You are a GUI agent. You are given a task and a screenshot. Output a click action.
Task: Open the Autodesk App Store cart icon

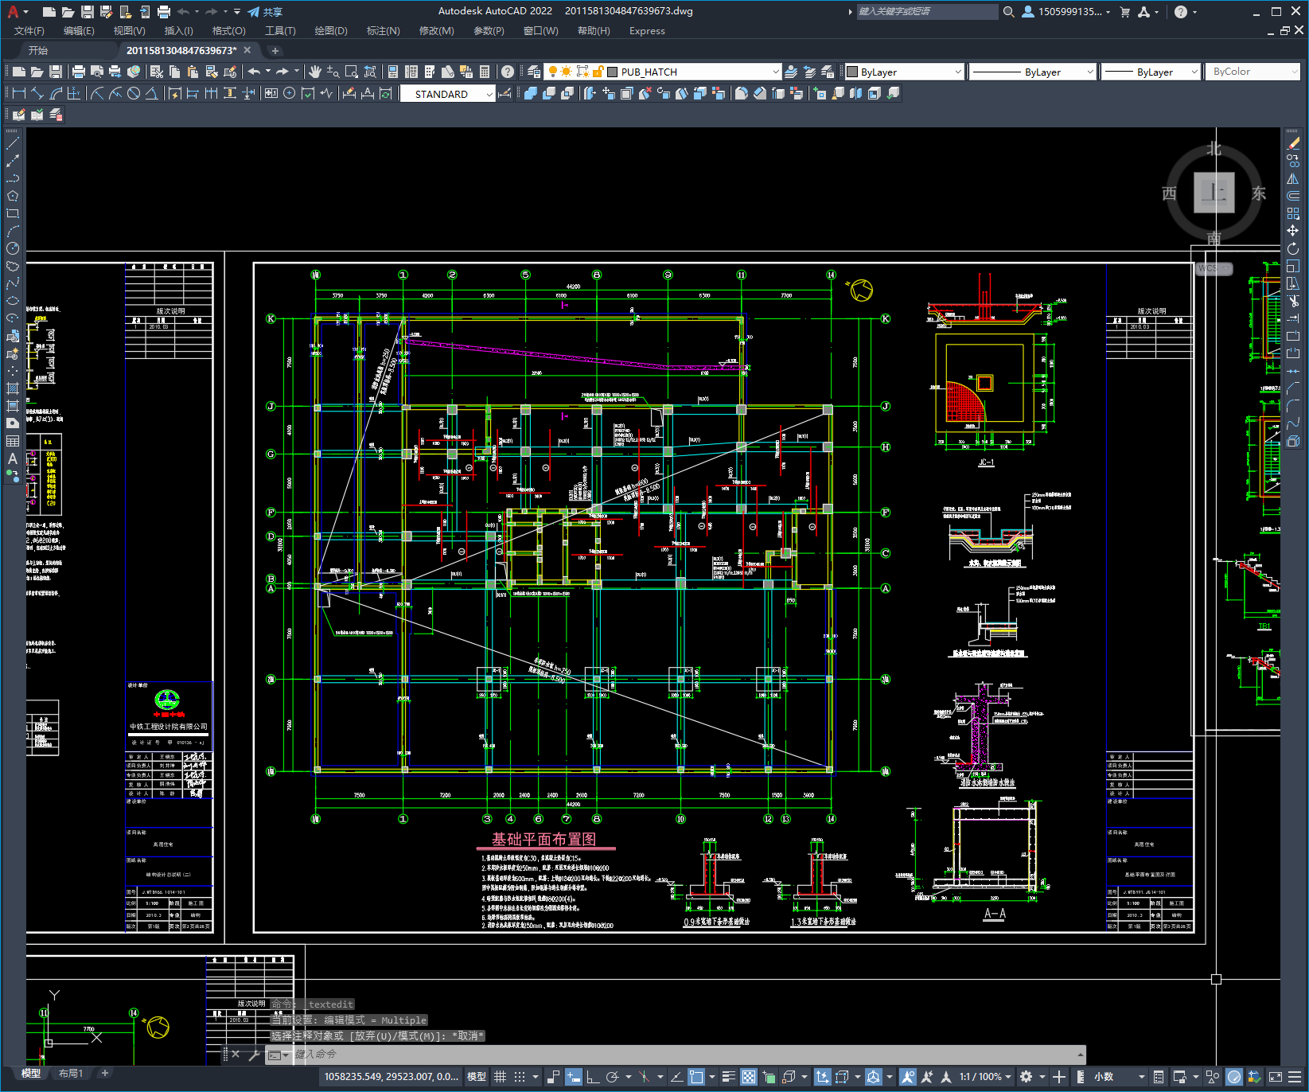(x=1125, y=12)
